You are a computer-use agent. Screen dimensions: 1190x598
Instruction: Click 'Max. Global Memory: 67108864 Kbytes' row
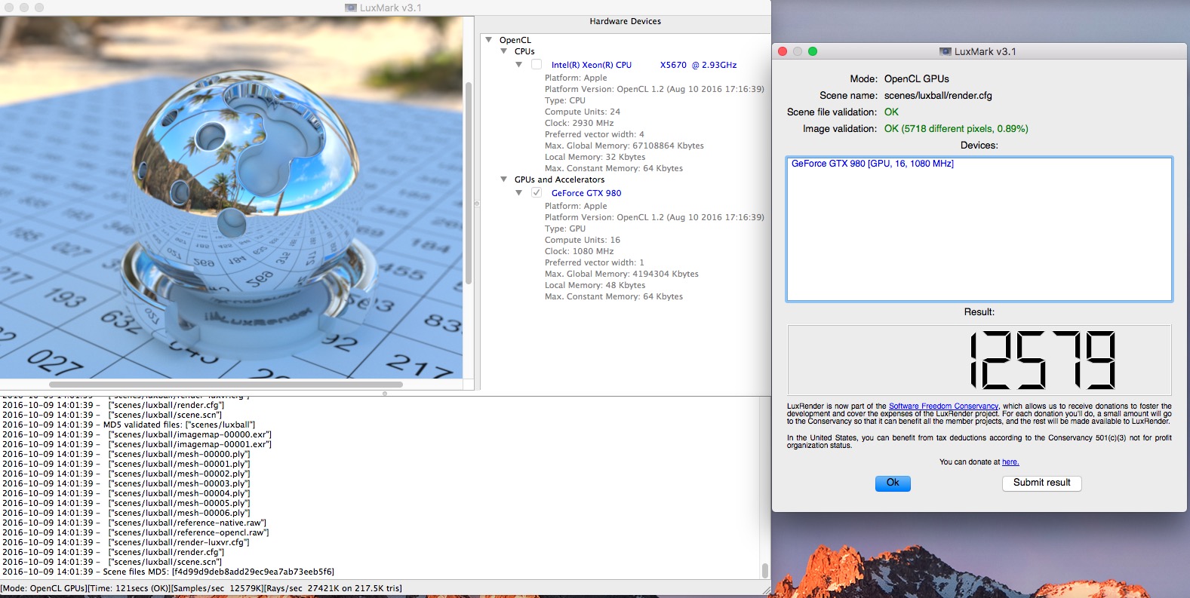point(624,146)
